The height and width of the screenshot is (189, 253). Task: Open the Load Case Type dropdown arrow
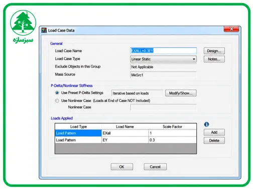[194, 59]
